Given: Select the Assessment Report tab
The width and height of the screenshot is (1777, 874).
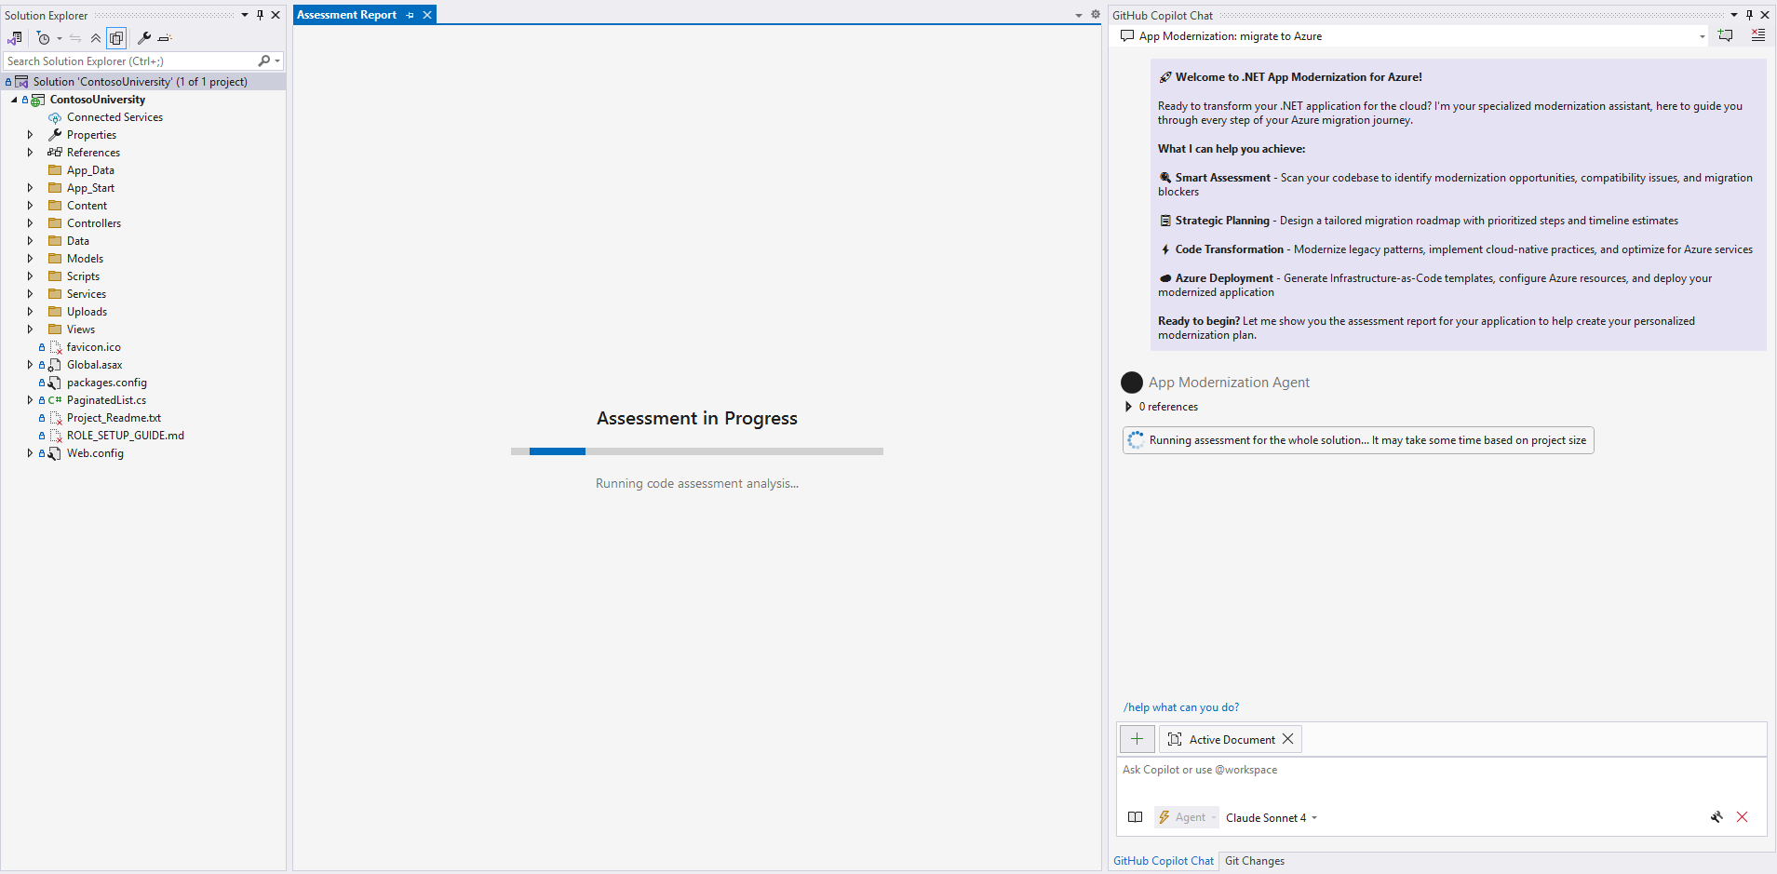Looking at the screenshot, I should pos(349,14).
